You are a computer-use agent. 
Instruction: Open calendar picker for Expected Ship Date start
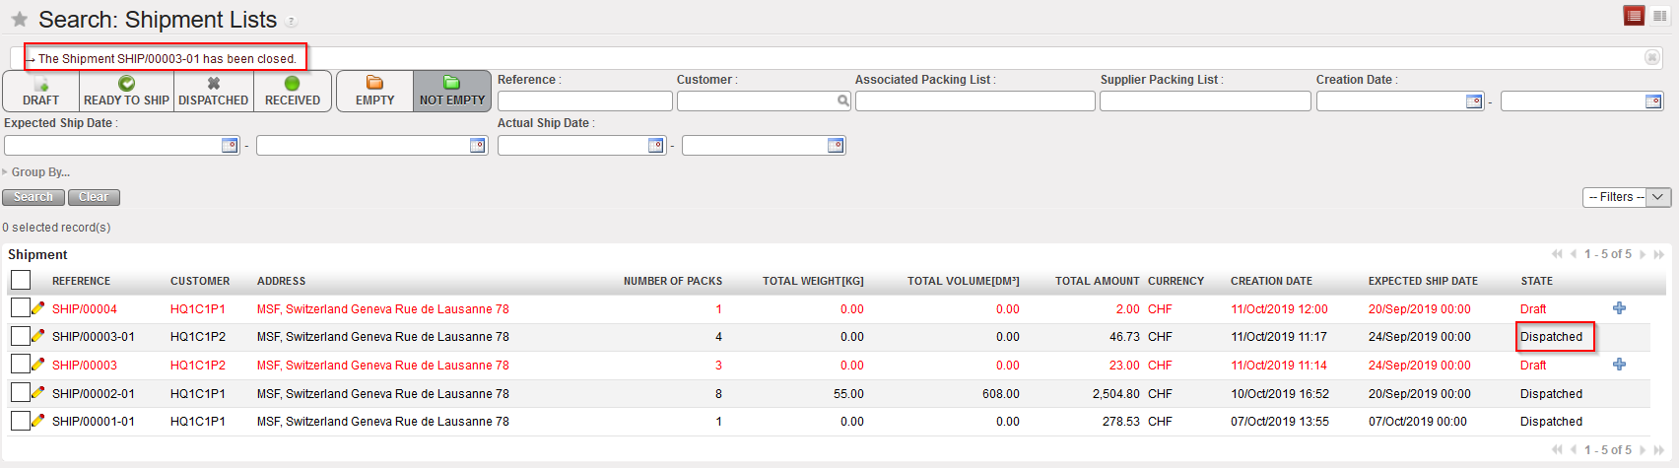point(230,146)
